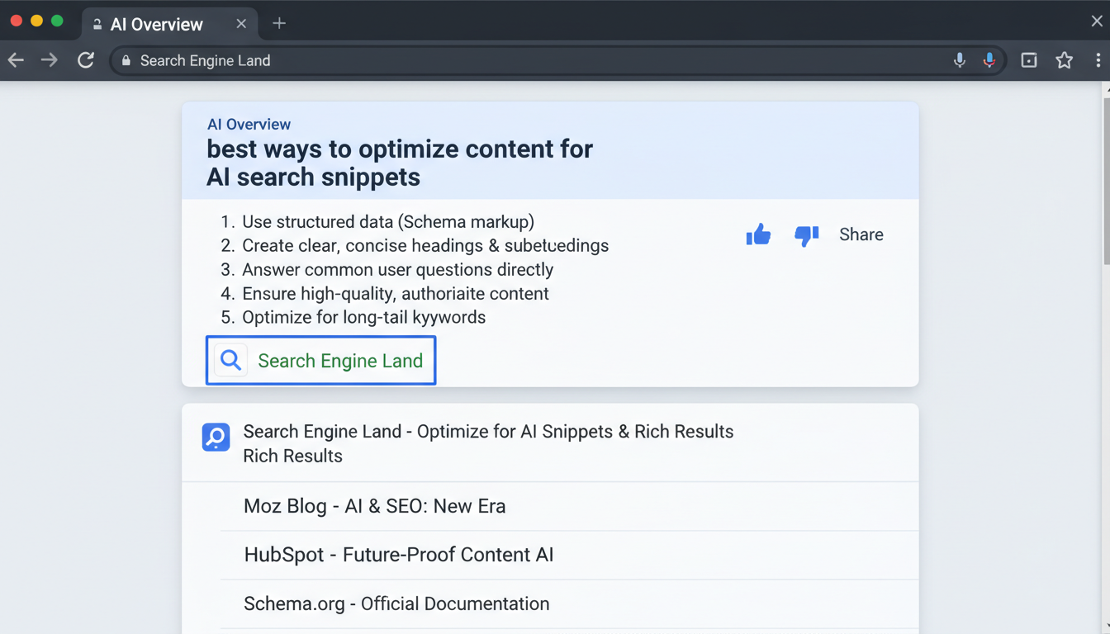Reload the current page
The width and height of the screenshot is (1110, 634).
click(x=86, y=60)
